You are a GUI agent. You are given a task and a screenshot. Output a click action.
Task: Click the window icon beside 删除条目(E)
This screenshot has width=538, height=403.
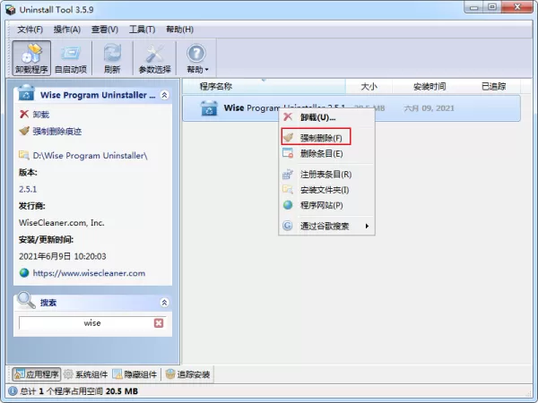click(288, 153)
